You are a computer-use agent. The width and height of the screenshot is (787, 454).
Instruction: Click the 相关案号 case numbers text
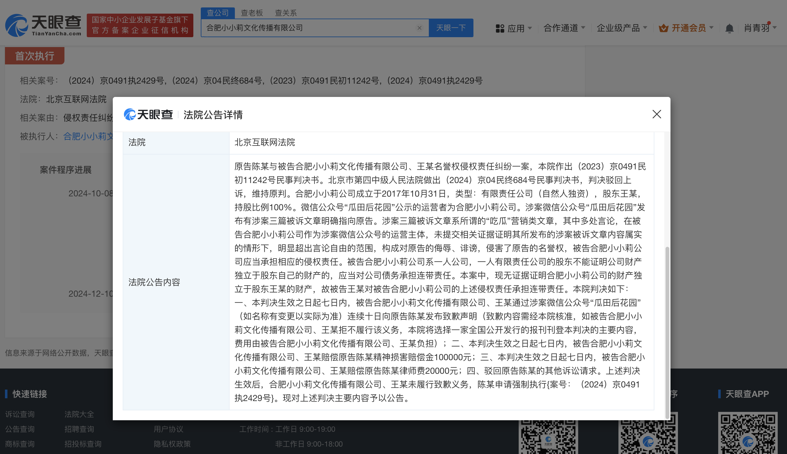pyautogui.click(x=275, y=81)
